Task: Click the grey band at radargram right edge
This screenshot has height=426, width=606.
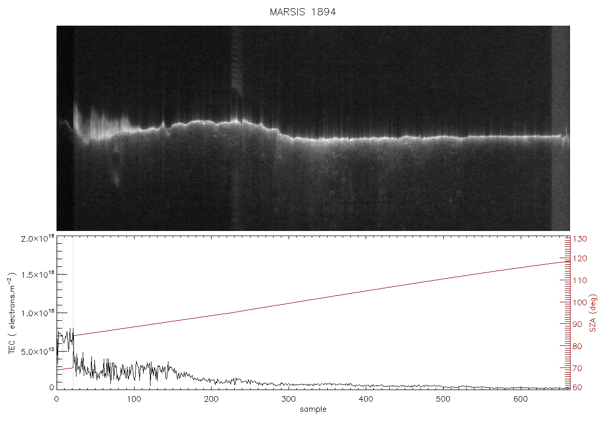Action: [x=560, y=128]
